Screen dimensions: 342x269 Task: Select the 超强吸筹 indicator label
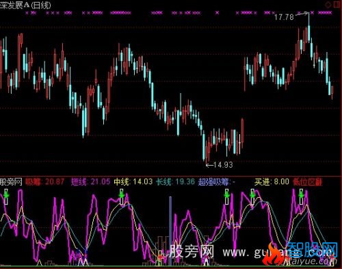[216, 182]
